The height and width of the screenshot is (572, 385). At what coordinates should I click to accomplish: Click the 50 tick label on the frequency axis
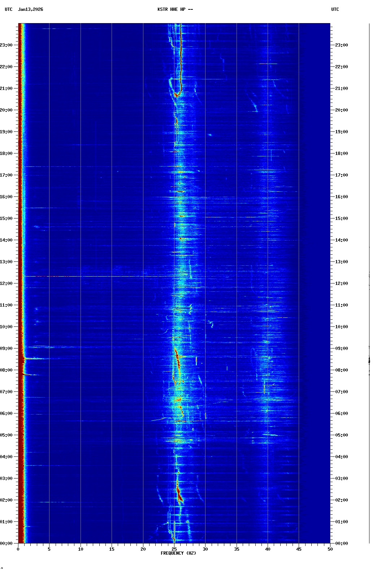tap(330, 549)
